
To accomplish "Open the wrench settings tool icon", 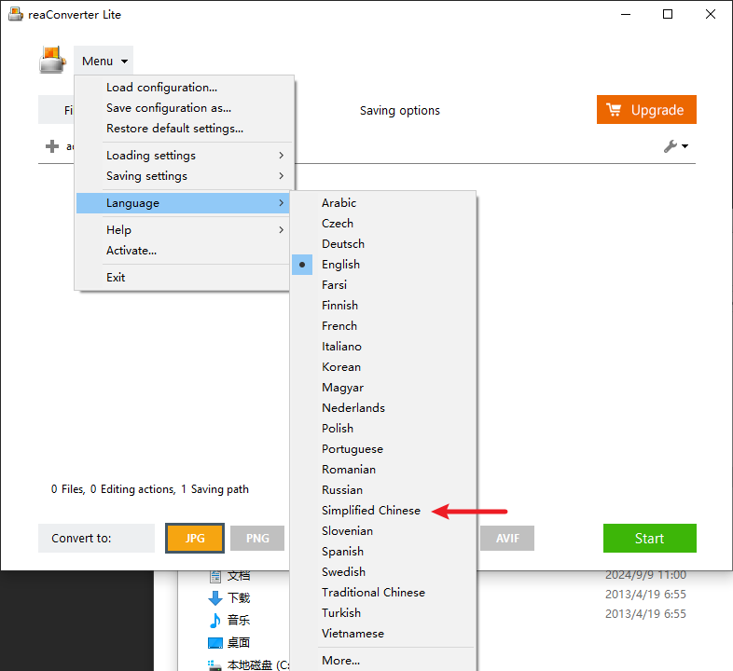I will click(x=671, y=146).
